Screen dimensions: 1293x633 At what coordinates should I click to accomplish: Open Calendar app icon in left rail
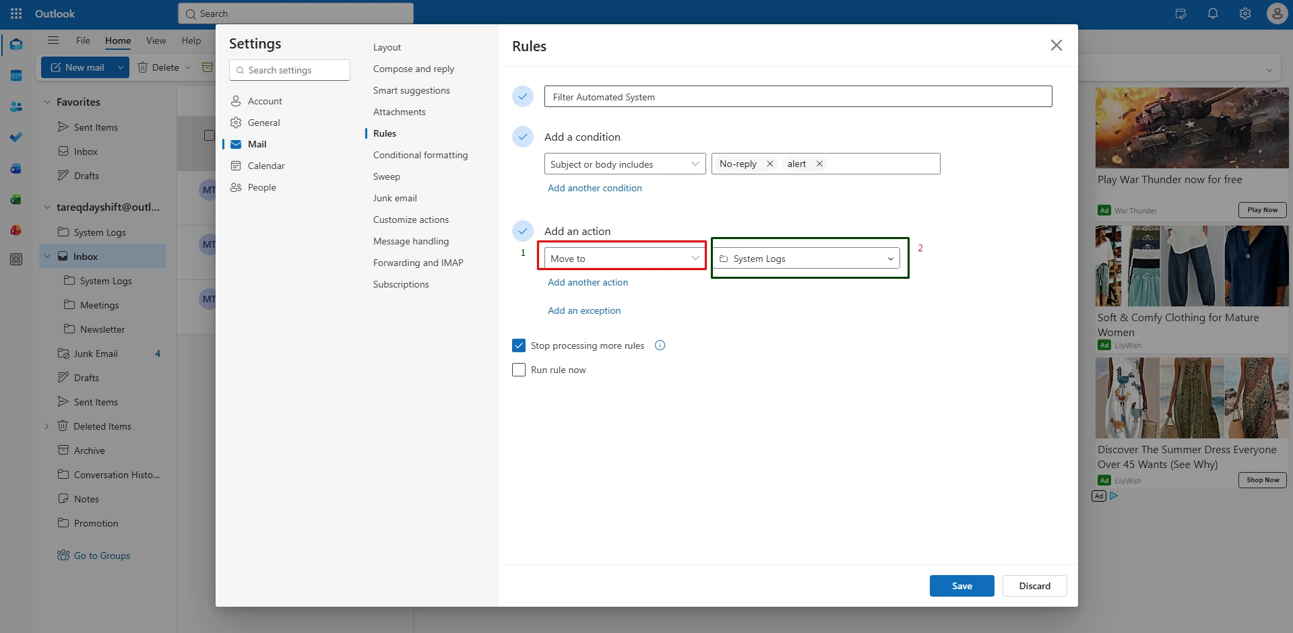point(16,75)
